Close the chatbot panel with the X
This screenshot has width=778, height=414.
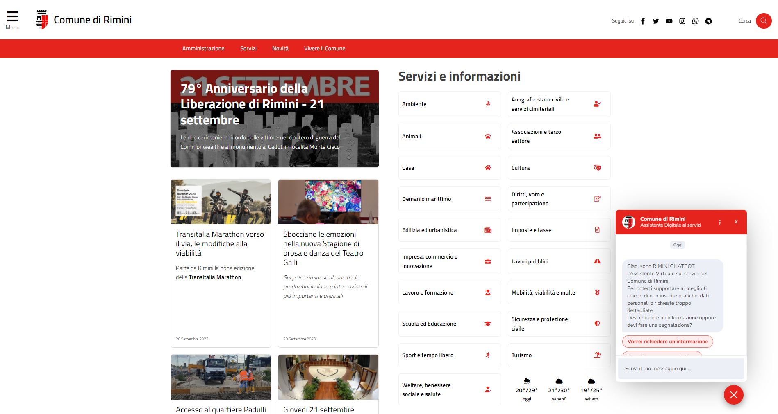pyautogui.click(x=736, y=222)
